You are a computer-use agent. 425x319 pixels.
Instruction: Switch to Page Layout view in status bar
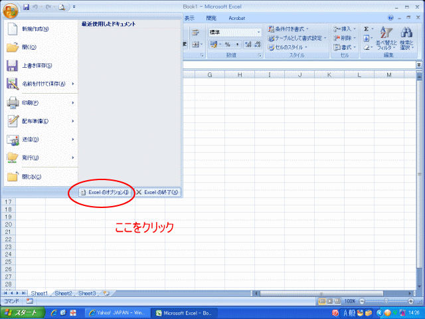330,301
